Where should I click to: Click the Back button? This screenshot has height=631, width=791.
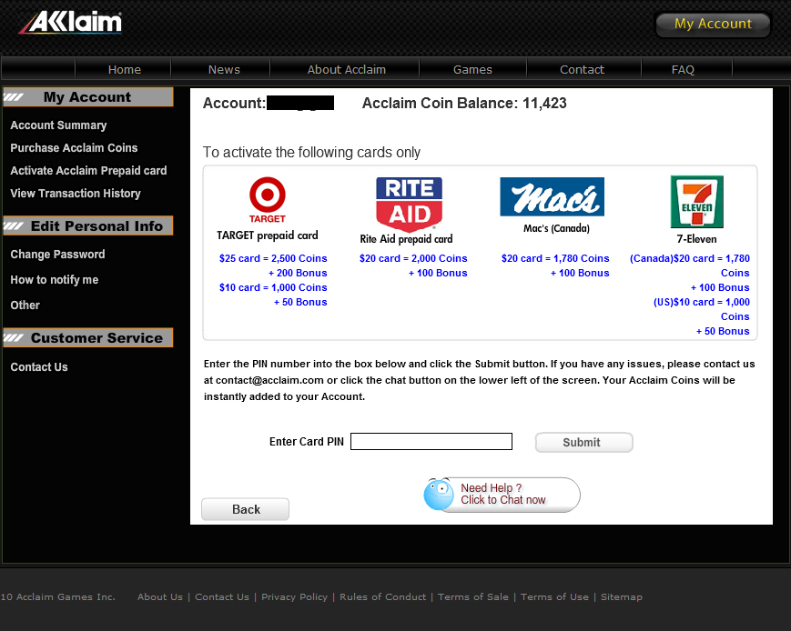click(245, 509)
